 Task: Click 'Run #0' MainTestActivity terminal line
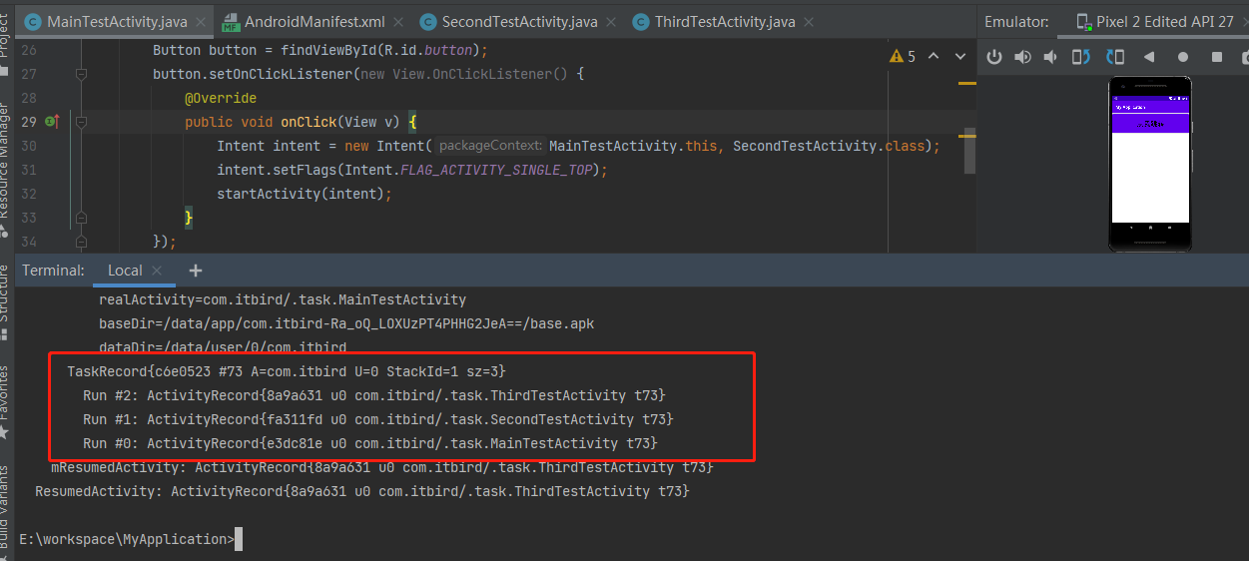[370, 443]
